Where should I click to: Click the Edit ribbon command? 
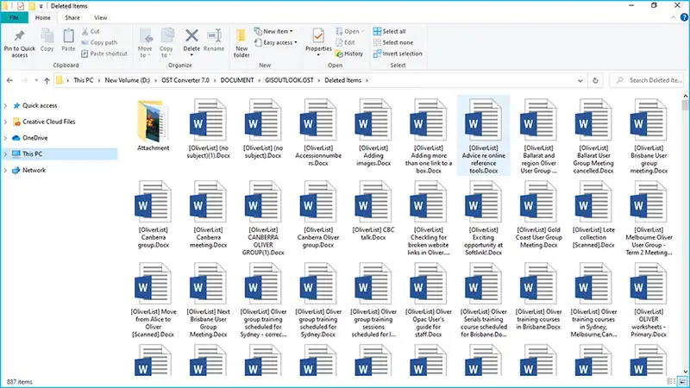coord(346,42)
